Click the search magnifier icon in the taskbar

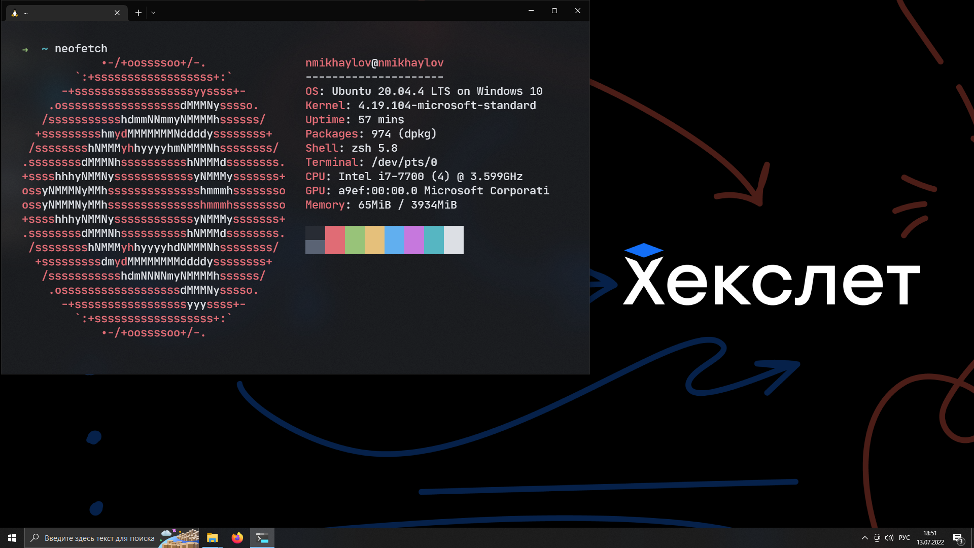click(34, 538)
